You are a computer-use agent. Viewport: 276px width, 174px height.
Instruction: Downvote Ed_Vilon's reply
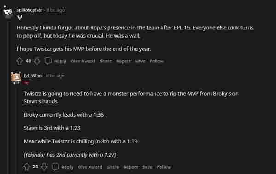(x=44, y=167)
